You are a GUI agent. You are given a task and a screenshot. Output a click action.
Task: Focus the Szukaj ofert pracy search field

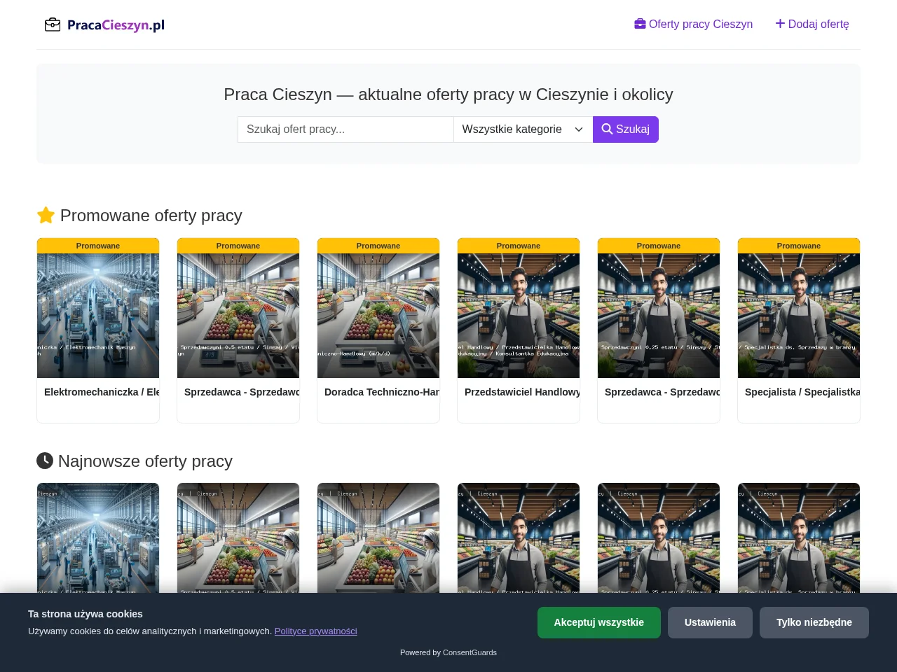click(x=345, y=129)
